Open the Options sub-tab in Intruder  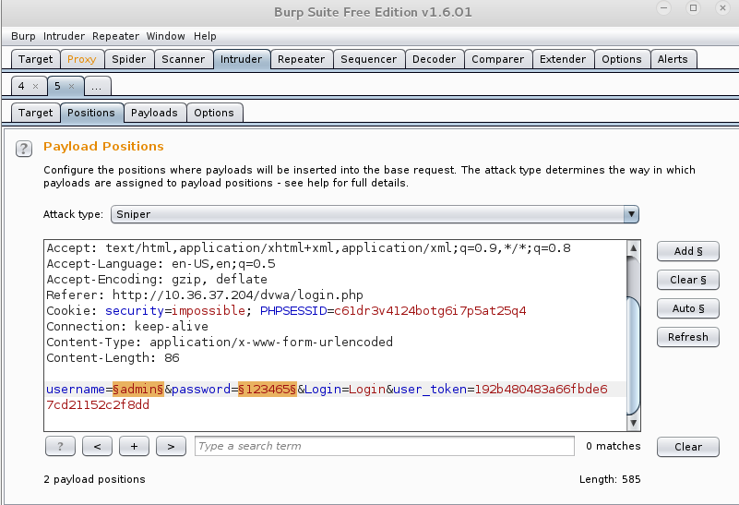point(214,113)
